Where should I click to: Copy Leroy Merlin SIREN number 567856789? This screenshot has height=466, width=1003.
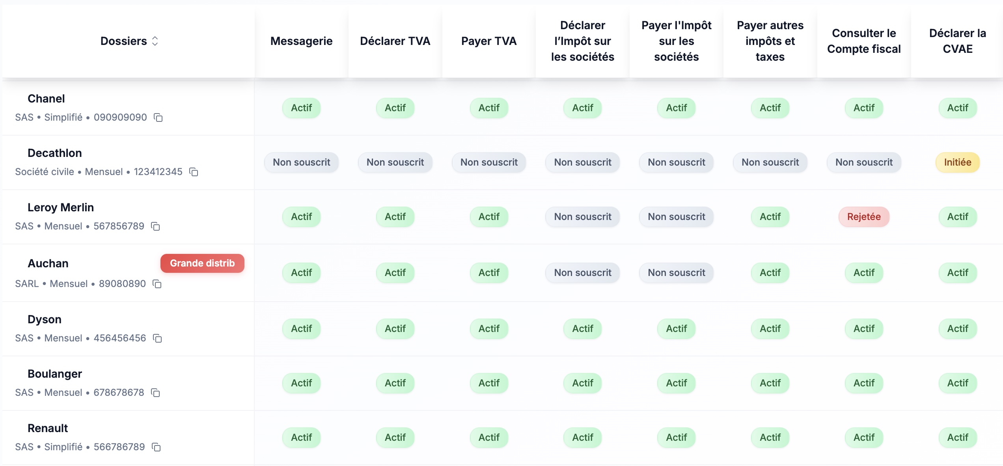[156, 226]
